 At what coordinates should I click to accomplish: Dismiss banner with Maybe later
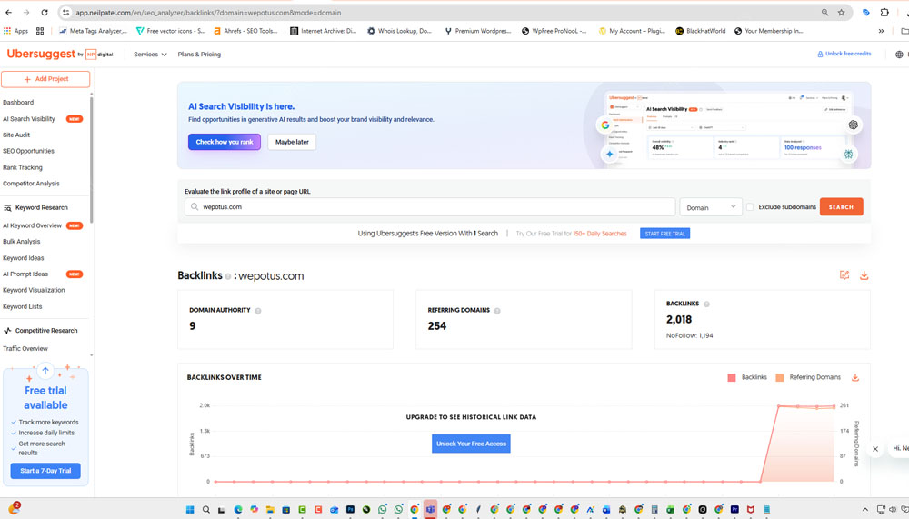click(292, 142)
